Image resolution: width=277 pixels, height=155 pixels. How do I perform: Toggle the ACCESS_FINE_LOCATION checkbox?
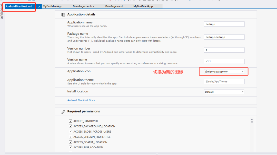coord(71,147)
